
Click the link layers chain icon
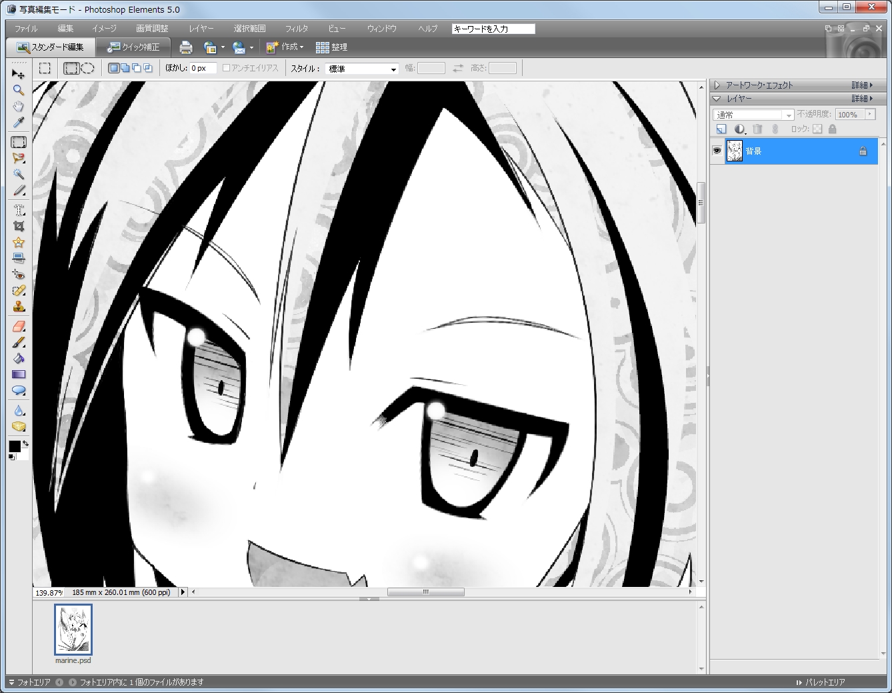775,129
